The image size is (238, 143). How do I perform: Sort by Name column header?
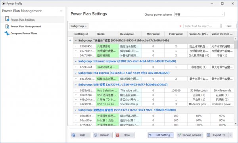click(107, 34)
